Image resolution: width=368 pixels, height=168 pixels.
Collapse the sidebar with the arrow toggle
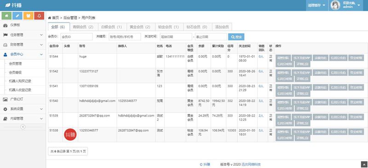coord(23,127)
